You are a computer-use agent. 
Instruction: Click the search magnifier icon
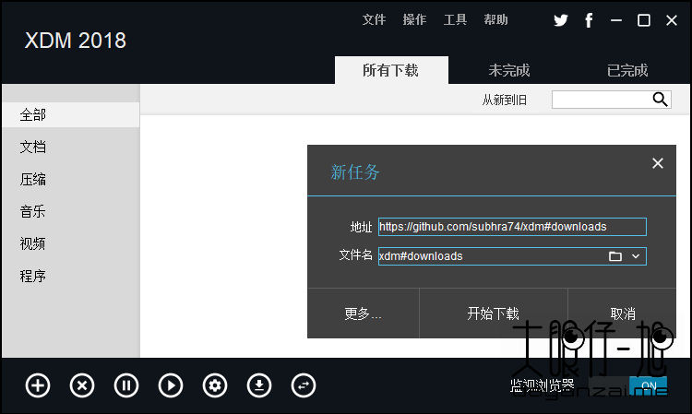pos(661,100)
